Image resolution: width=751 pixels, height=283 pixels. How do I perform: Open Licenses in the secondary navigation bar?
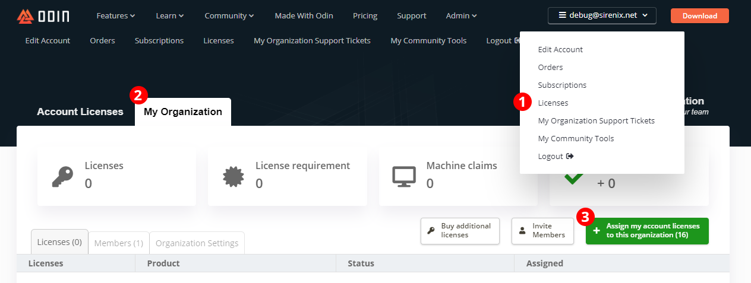click(219, 40)
